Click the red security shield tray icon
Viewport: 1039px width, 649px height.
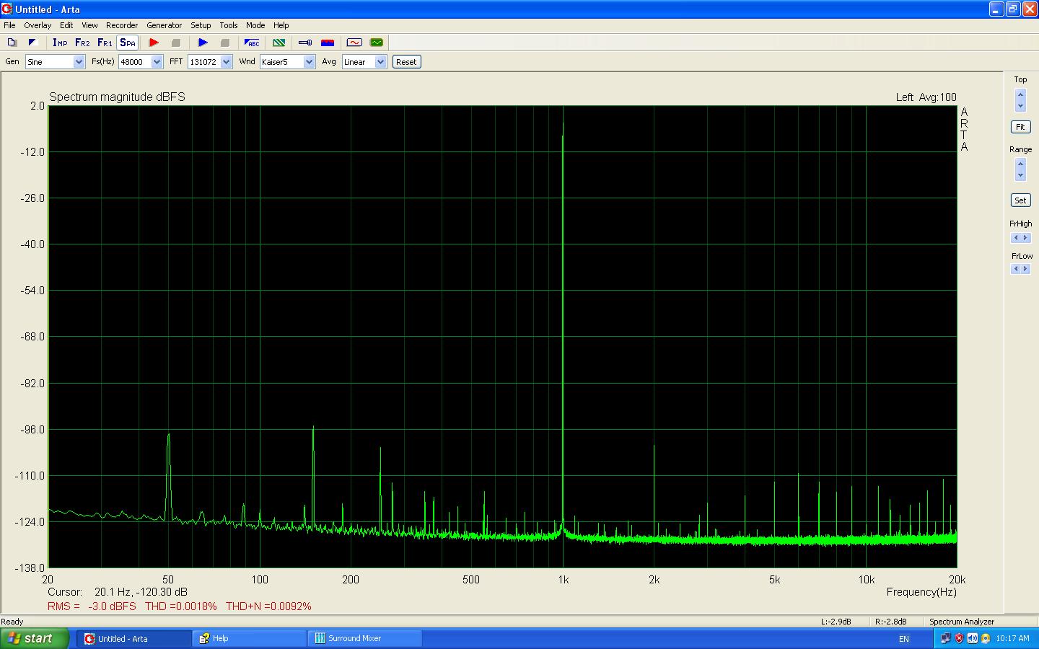pos(959,638)
